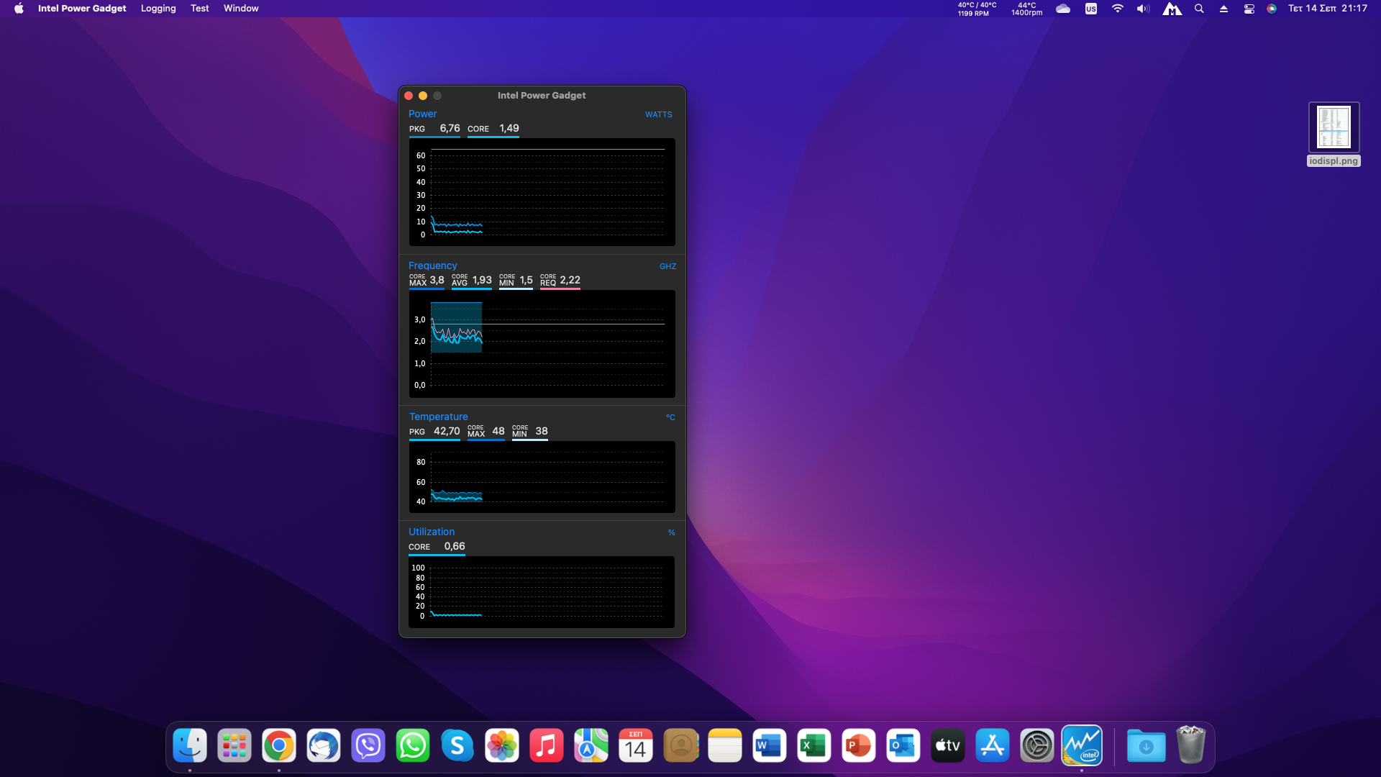This screenshot has height=777, width=1381.
Task: Open Google Chrome from the Dock
Action: (x=279, y=746)
